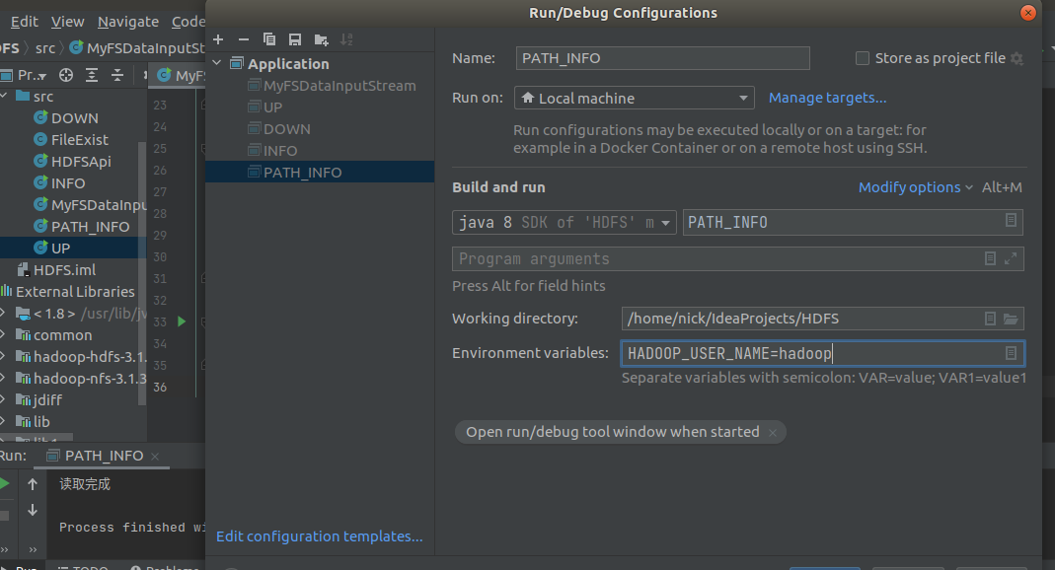
Task: Create a new configuration folder
Action: point(322,39)
